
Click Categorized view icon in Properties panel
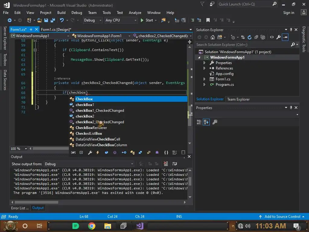[x=199, y=122]
